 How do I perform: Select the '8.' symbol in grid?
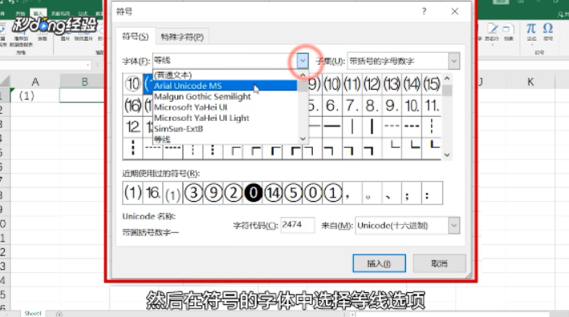pos(372,106)
